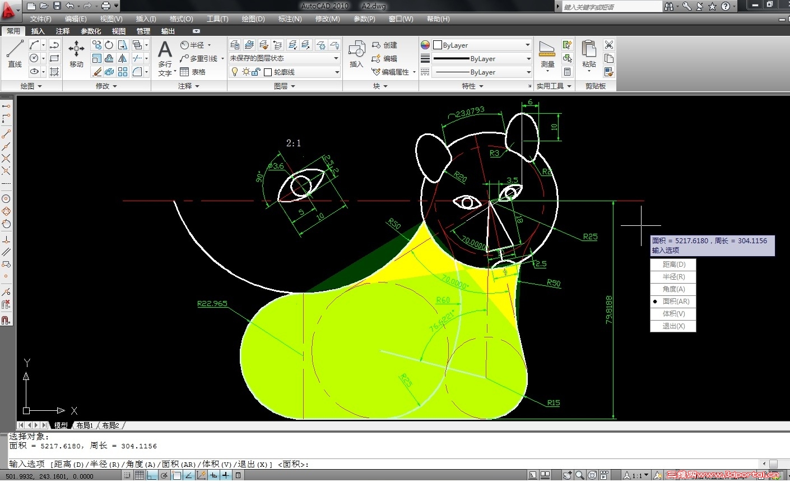Click the 轮廓线 layer color swatch
Viewport: 790px width, 482px height.
[268, 72]
